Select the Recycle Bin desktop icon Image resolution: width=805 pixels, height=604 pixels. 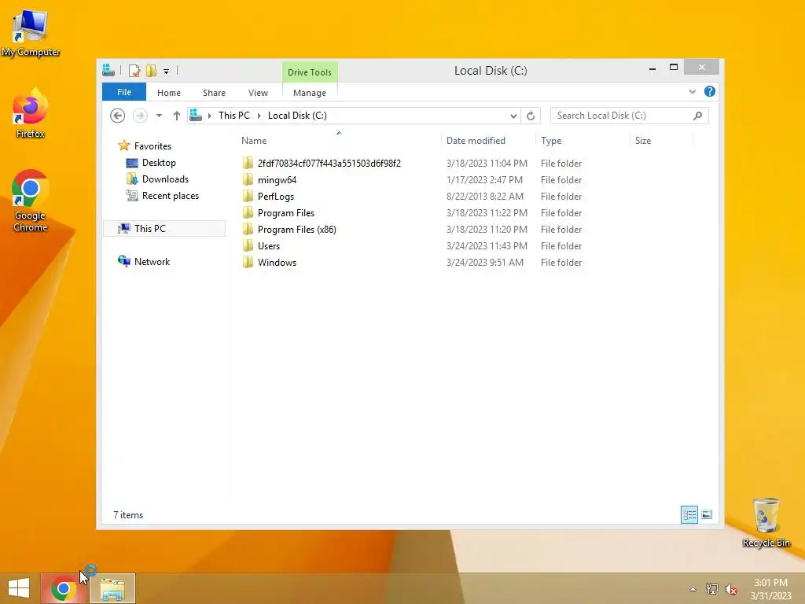point(766,522)
